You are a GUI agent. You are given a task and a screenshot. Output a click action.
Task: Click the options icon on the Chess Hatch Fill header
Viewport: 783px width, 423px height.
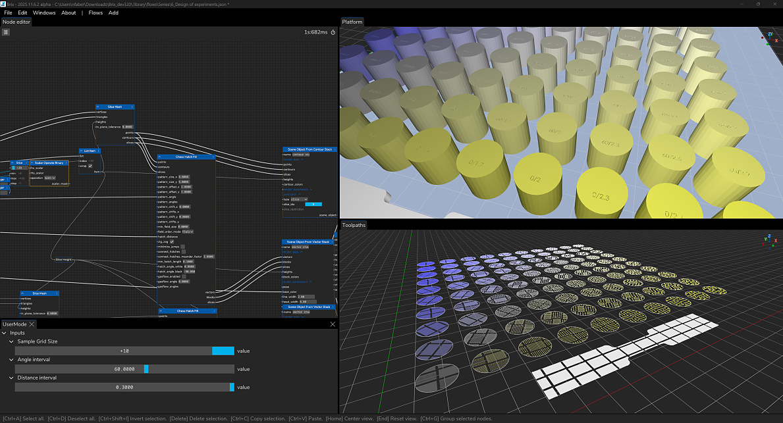coord(212,157)
